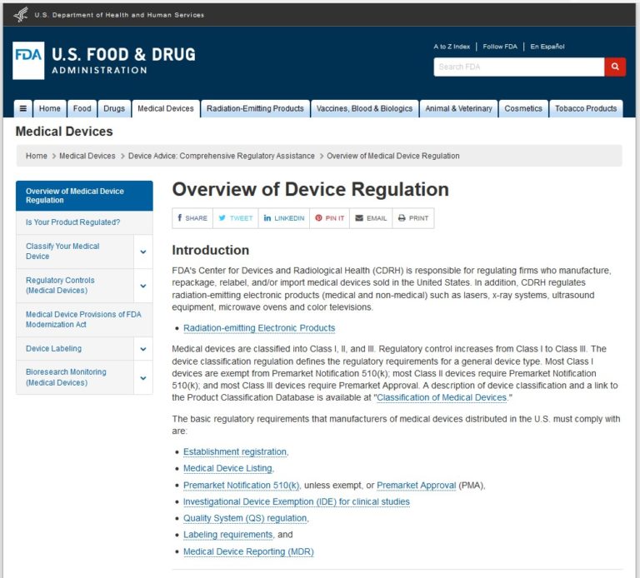Image resolution: width=640 pixels, height=578 pixels.
Task: Open Radiation-emitting Electronic Products link
Action: 259,328
